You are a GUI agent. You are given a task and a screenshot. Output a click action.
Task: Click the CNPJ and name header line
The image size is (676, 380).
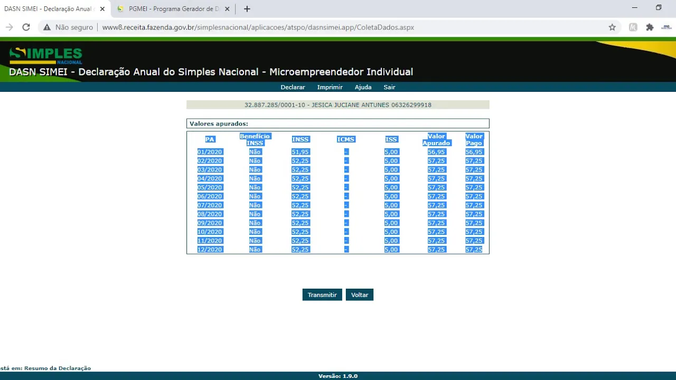coord(338,105)
